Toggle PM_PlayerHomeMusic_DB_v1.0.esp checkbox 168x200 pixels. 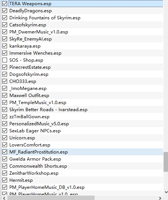[x=5, y=187]
